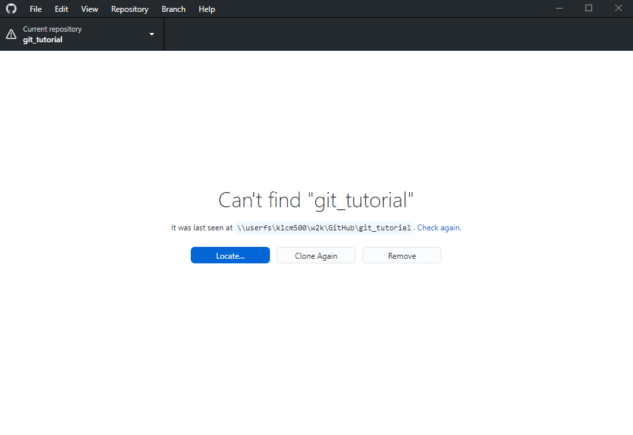Viewport: 633px width, 435px height.
Task: Click the blue Locate... button
Action: 230,255
